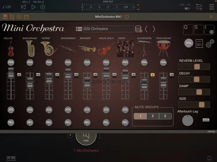Click the GSi Orchestra preset name field
This screenshot has height=162, width=217.
click(108, 29)
